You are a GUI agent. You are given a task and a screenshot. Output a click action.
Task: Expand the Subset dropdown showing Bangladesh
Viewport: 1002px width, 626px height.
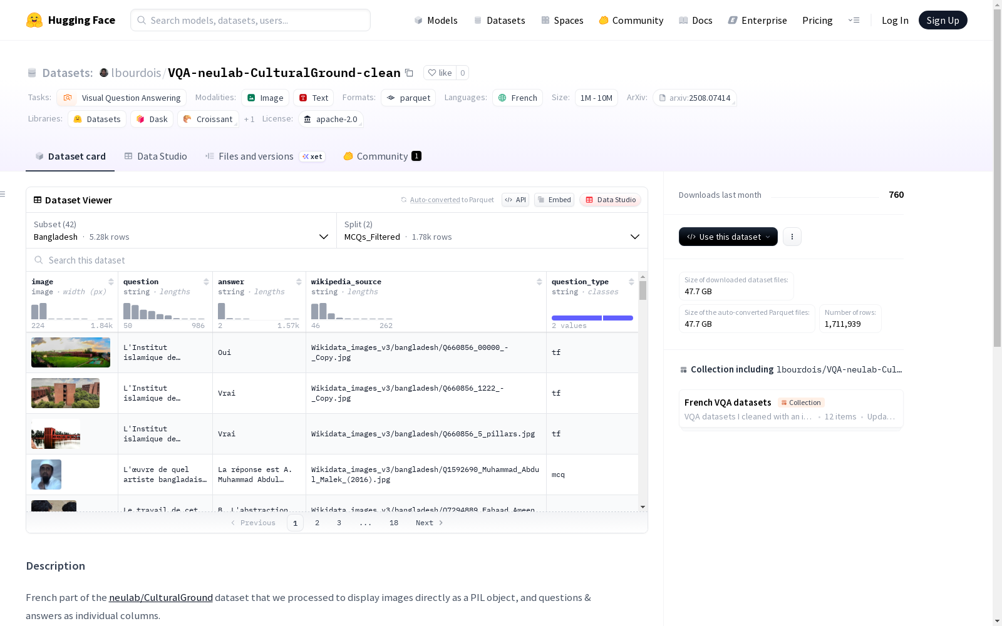point(182,230)
